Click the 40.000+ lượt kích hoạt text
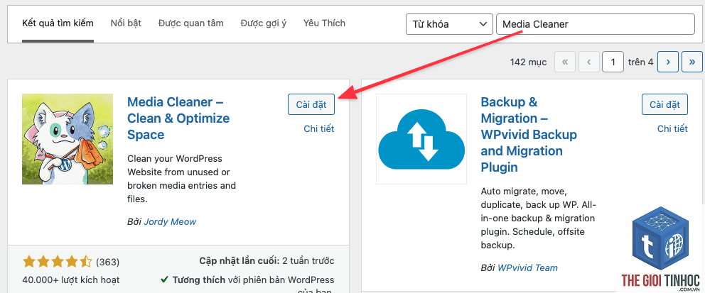This screenshot has height=293, width=705. (x=70, y=280)
